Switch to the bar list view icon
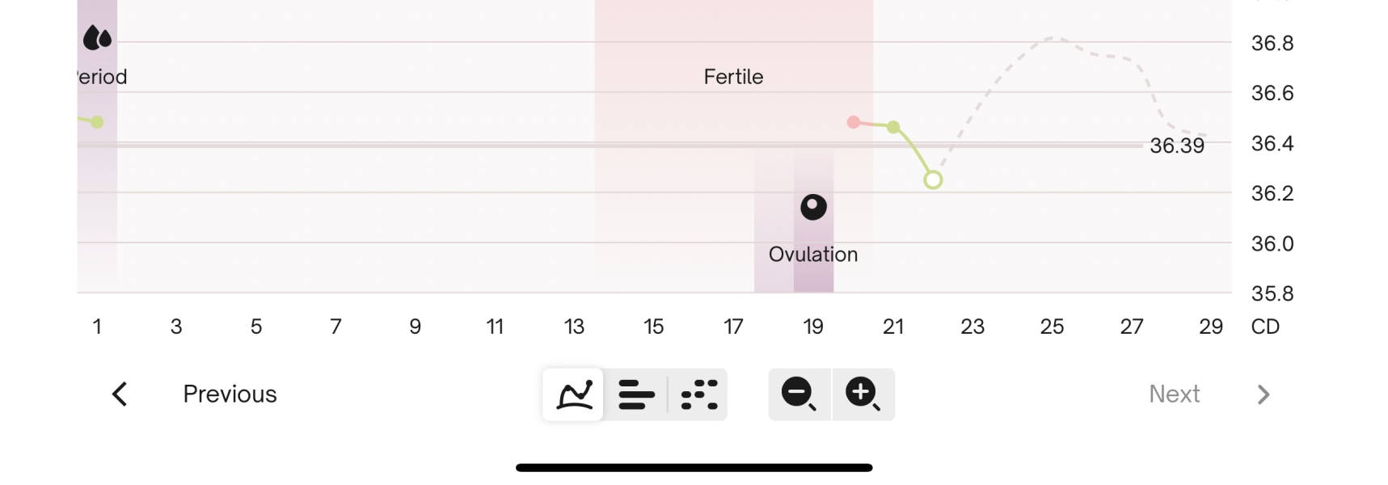This screenshot has width=1388, height=485. pos(636,394)
